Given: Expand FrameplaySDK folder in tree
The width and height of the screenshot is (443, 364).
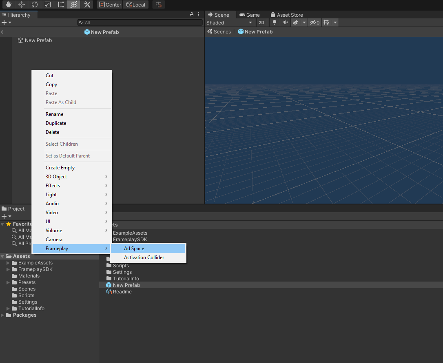Looking at the screenshot, I should pyautogui.click(x=8, y=270).
